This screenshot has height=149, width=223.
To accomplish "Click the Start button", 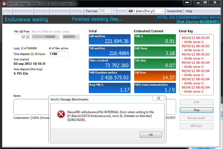I will pos(196,102).
